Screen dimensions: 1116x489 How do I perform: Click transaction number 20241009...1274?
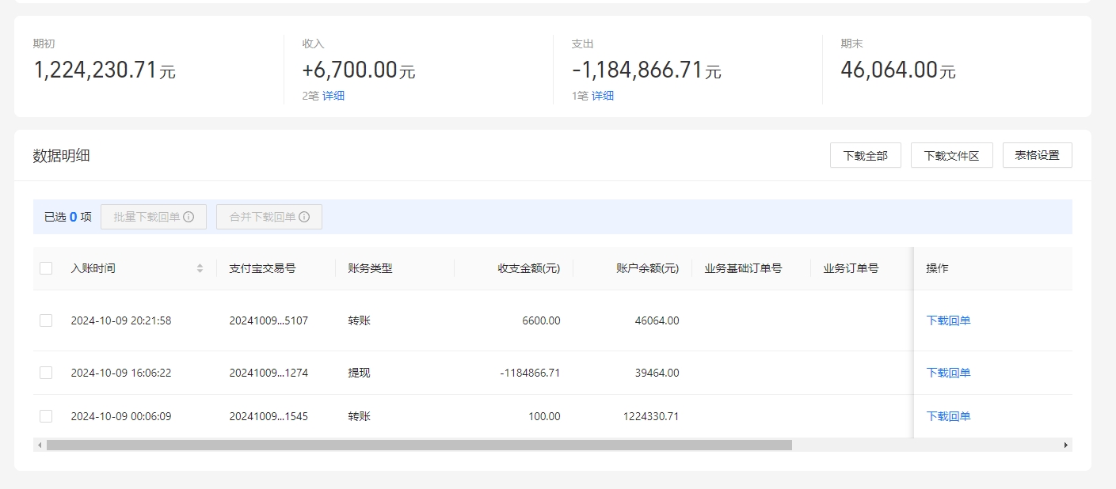pos(269,373)
